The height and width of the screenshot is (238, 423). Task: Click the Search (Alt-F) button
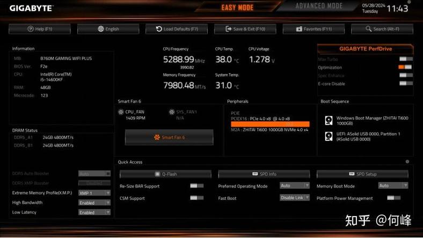click(382, 29)
